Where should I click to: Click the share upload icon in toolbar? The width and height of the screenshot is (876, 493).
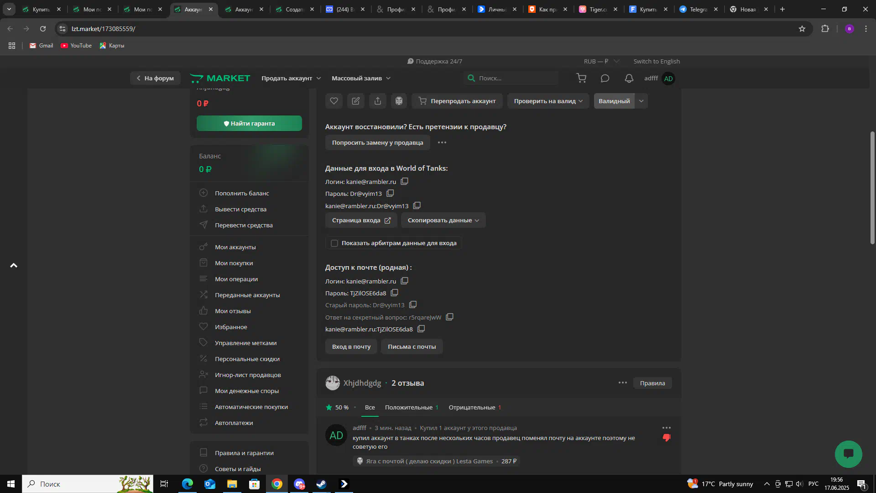378,101
